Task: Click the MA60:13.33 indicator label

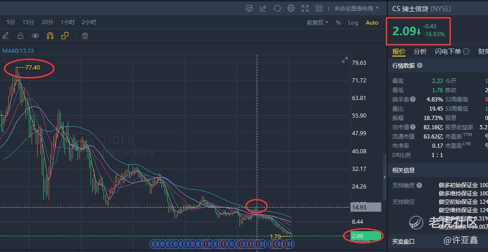Action: [x=18, y=50]
